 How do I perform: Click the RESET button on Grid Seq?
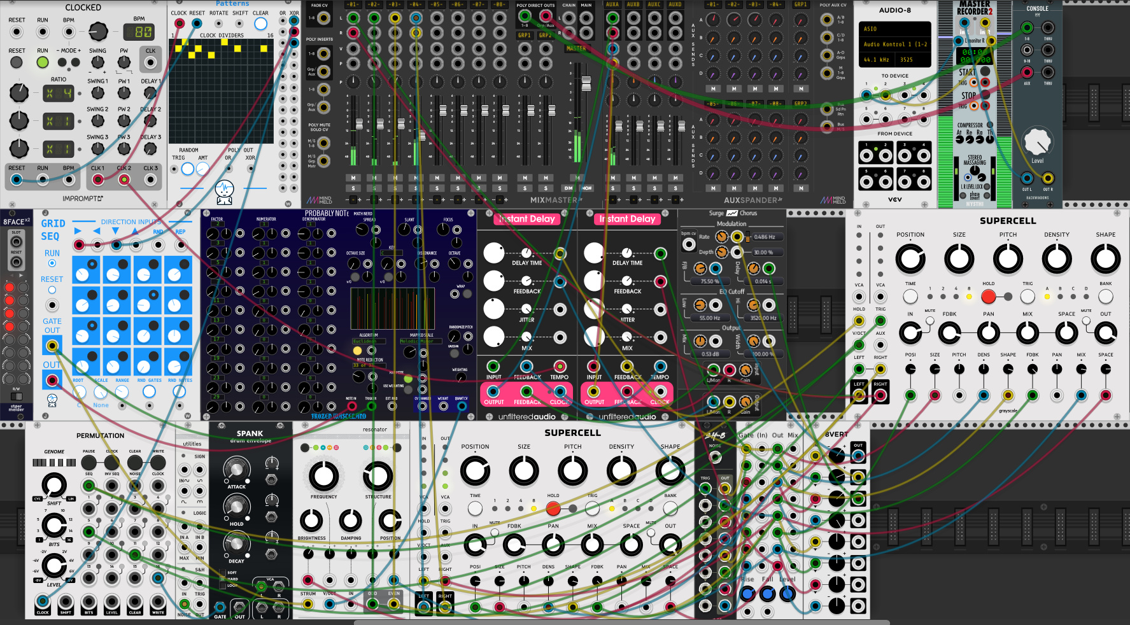pos(52,290)
